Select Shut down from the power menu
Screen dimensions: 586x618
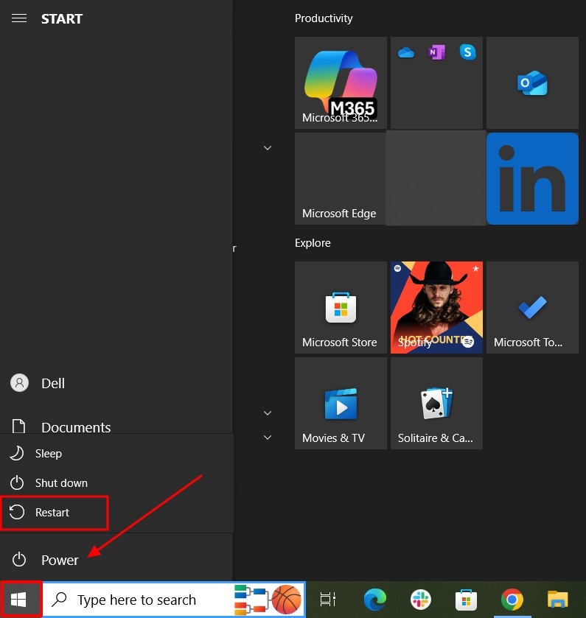[x=116, y=482]
